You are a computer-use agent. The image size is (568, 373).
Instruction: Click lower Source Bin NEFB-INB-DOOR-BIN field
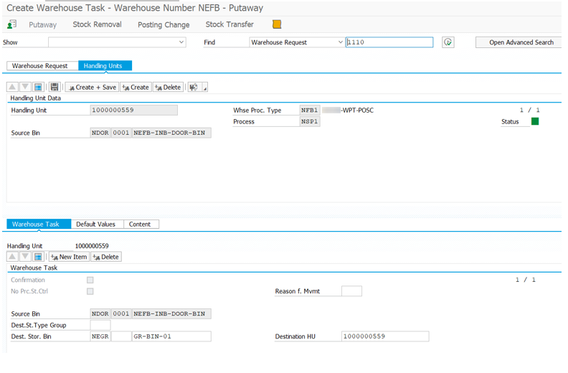[171, 313]
